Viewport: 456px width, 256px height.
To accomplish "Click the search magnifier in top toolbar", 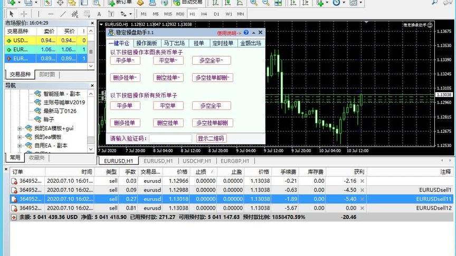I will pyautogui.click(x=434, y=2).
